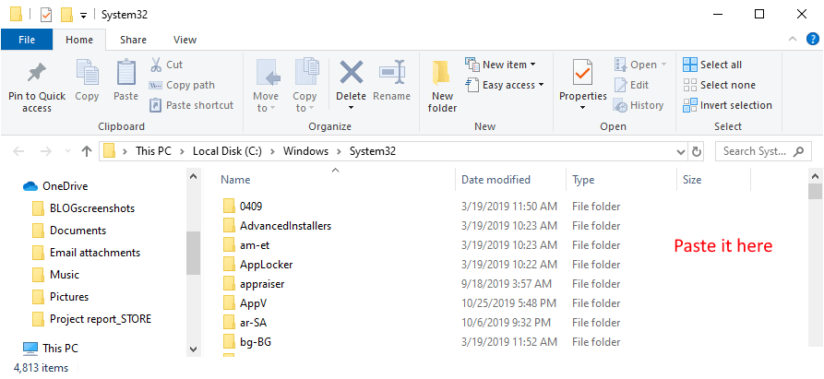Click Edit in the Open group

click(632, 85)
